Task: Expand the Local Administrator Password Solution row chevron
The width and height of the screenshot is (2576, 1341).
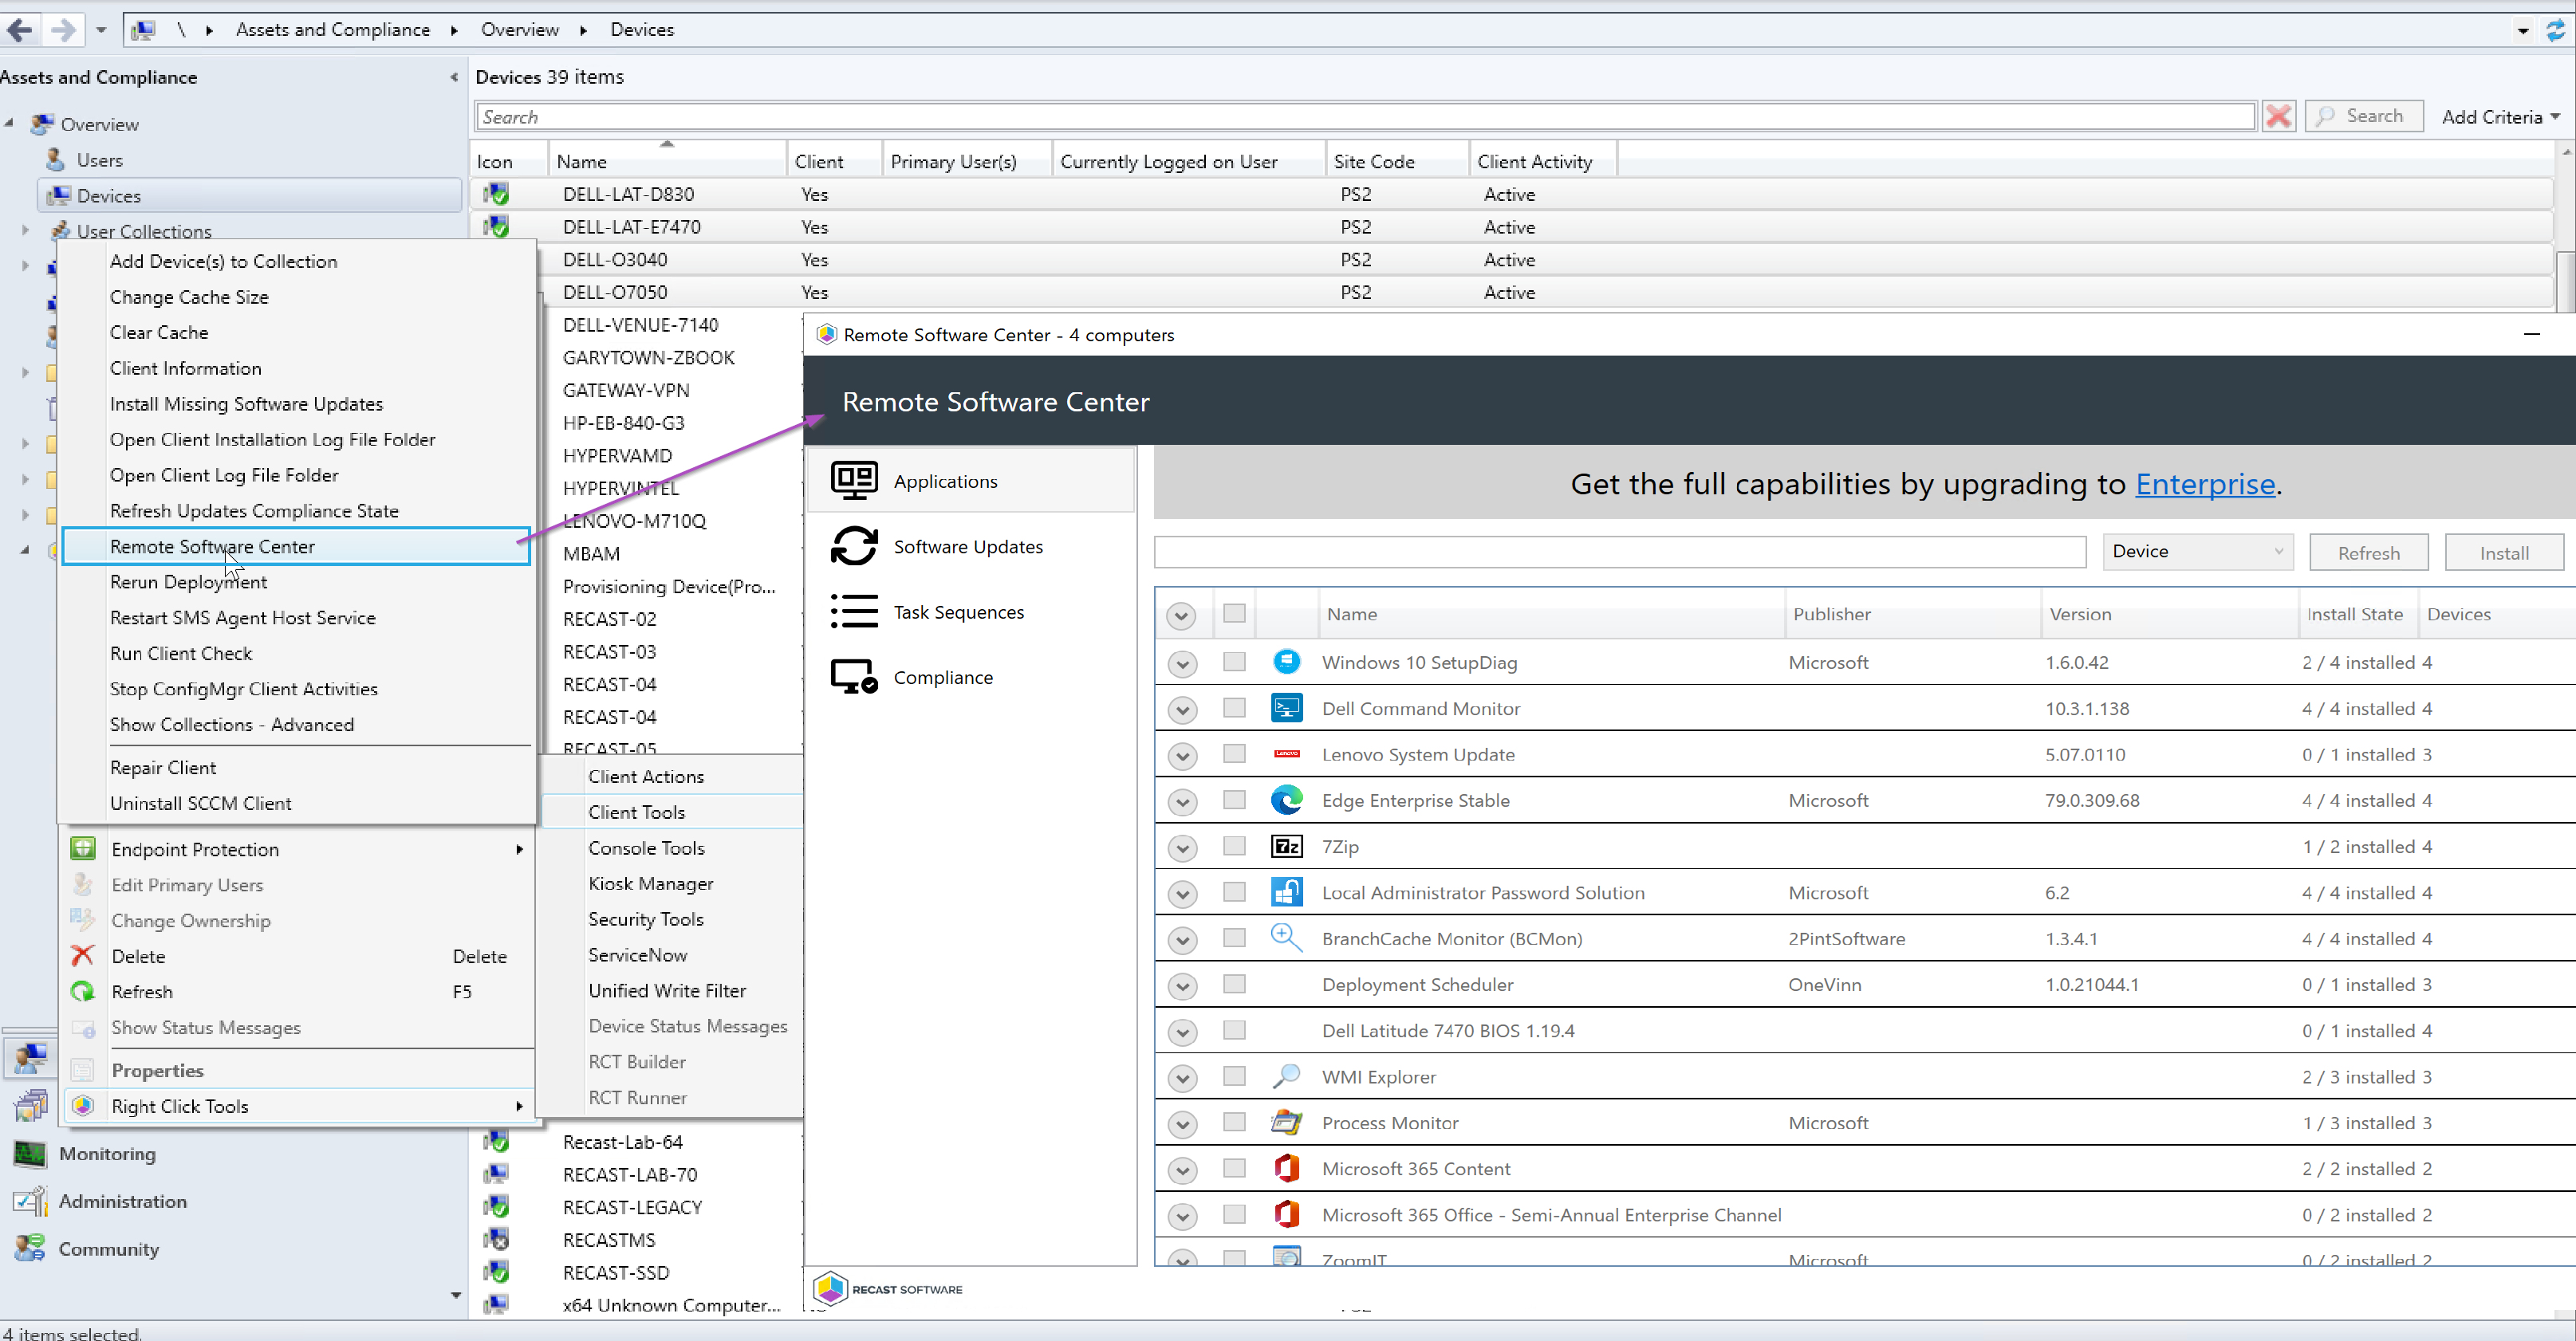Action: 1182,893
